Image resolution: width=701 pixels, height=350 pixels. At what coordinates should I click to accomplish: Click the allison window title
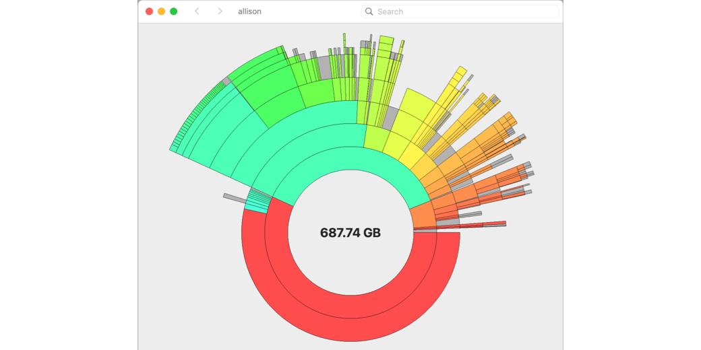coord(250,11)
